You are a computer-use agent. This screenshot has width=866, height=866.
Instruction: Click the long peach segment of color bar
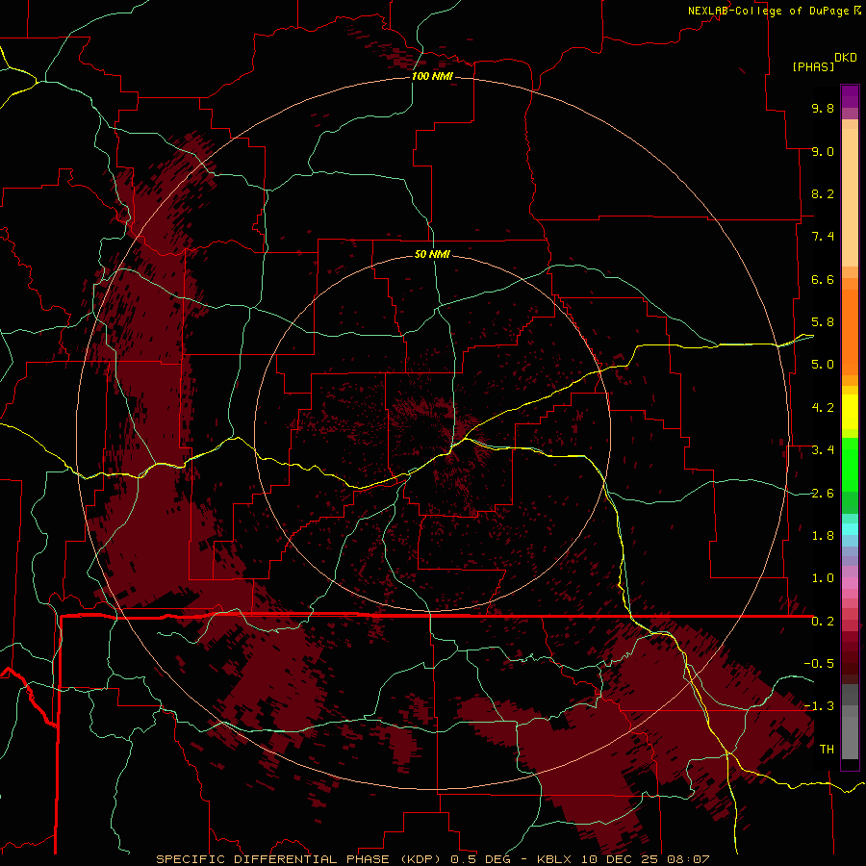850,197
